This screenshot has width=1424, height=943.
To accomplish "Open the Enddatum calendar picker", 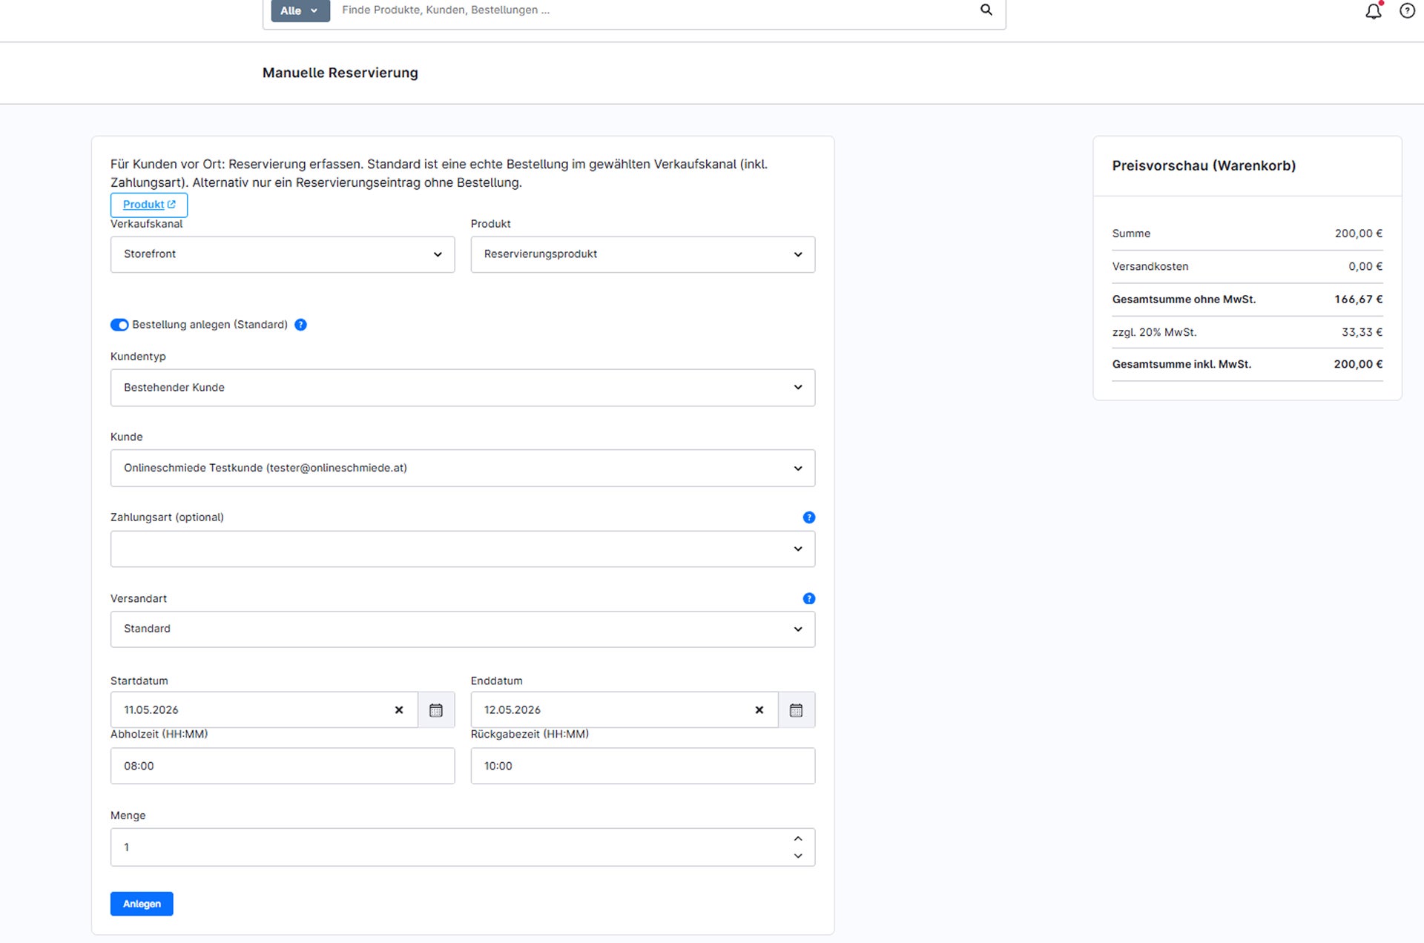I will 796,709.
